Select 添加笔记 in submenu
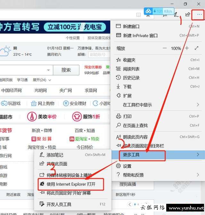Viewport: 205px width, 215px height. pyautogui.click(x=73, y=155)
